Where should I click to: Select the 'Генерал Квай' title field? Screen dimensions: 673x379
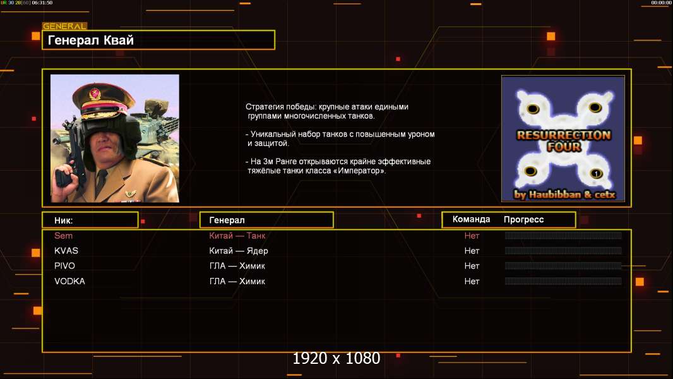click(158, 40)
